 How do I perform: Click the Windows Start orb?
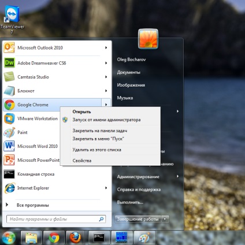(9, 237)
